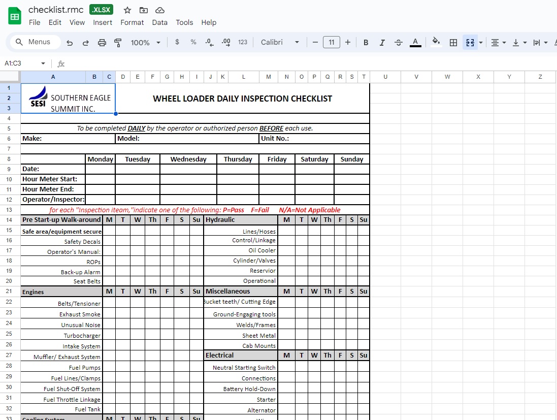This screenshot has height=420, width=557.
Task: Open the View menu
Action: 77,22
